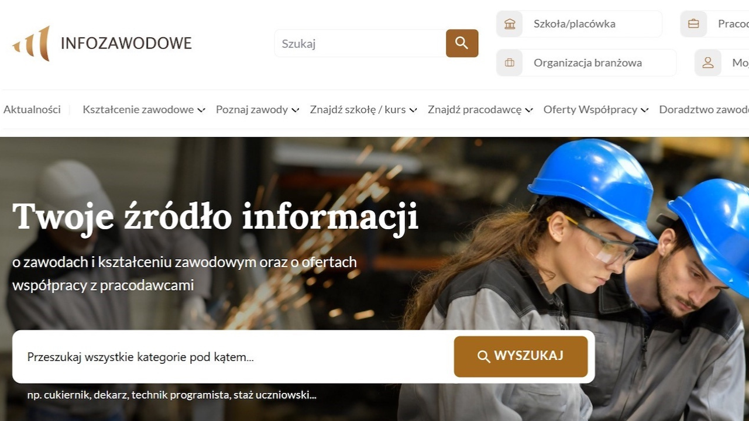Click magnifier icon inside WYSZUKAJ button
The image size is (749, 421).
tap(484, 357)
